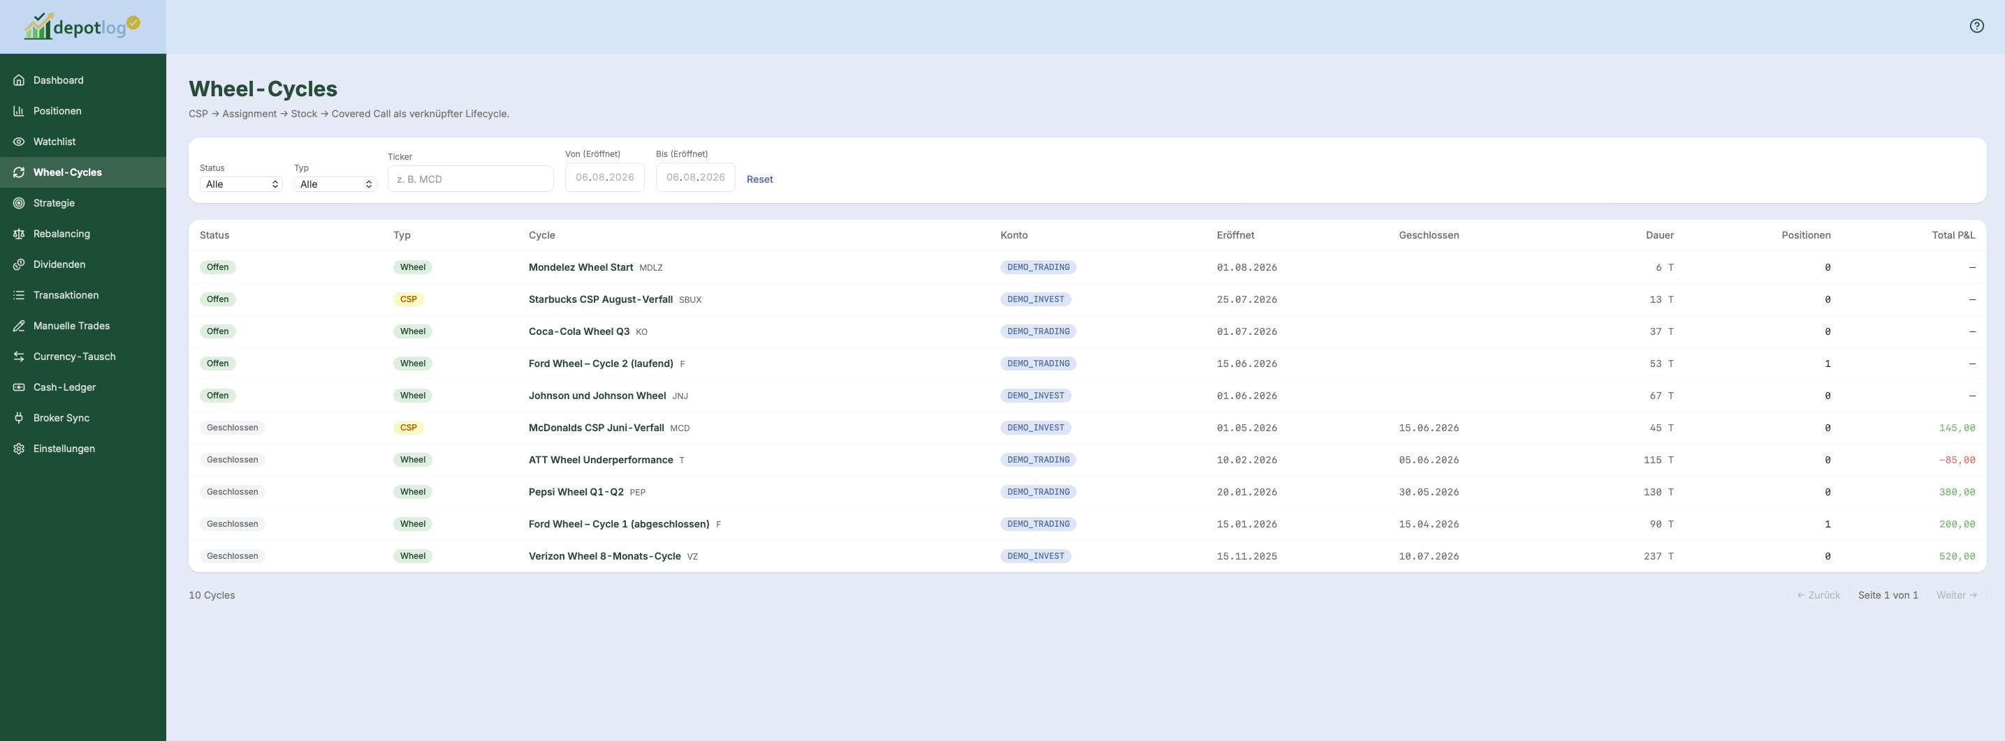Expand the Status filter dropdown
The height and width of the screenshot is (741, 2005).
click(241, 184)
